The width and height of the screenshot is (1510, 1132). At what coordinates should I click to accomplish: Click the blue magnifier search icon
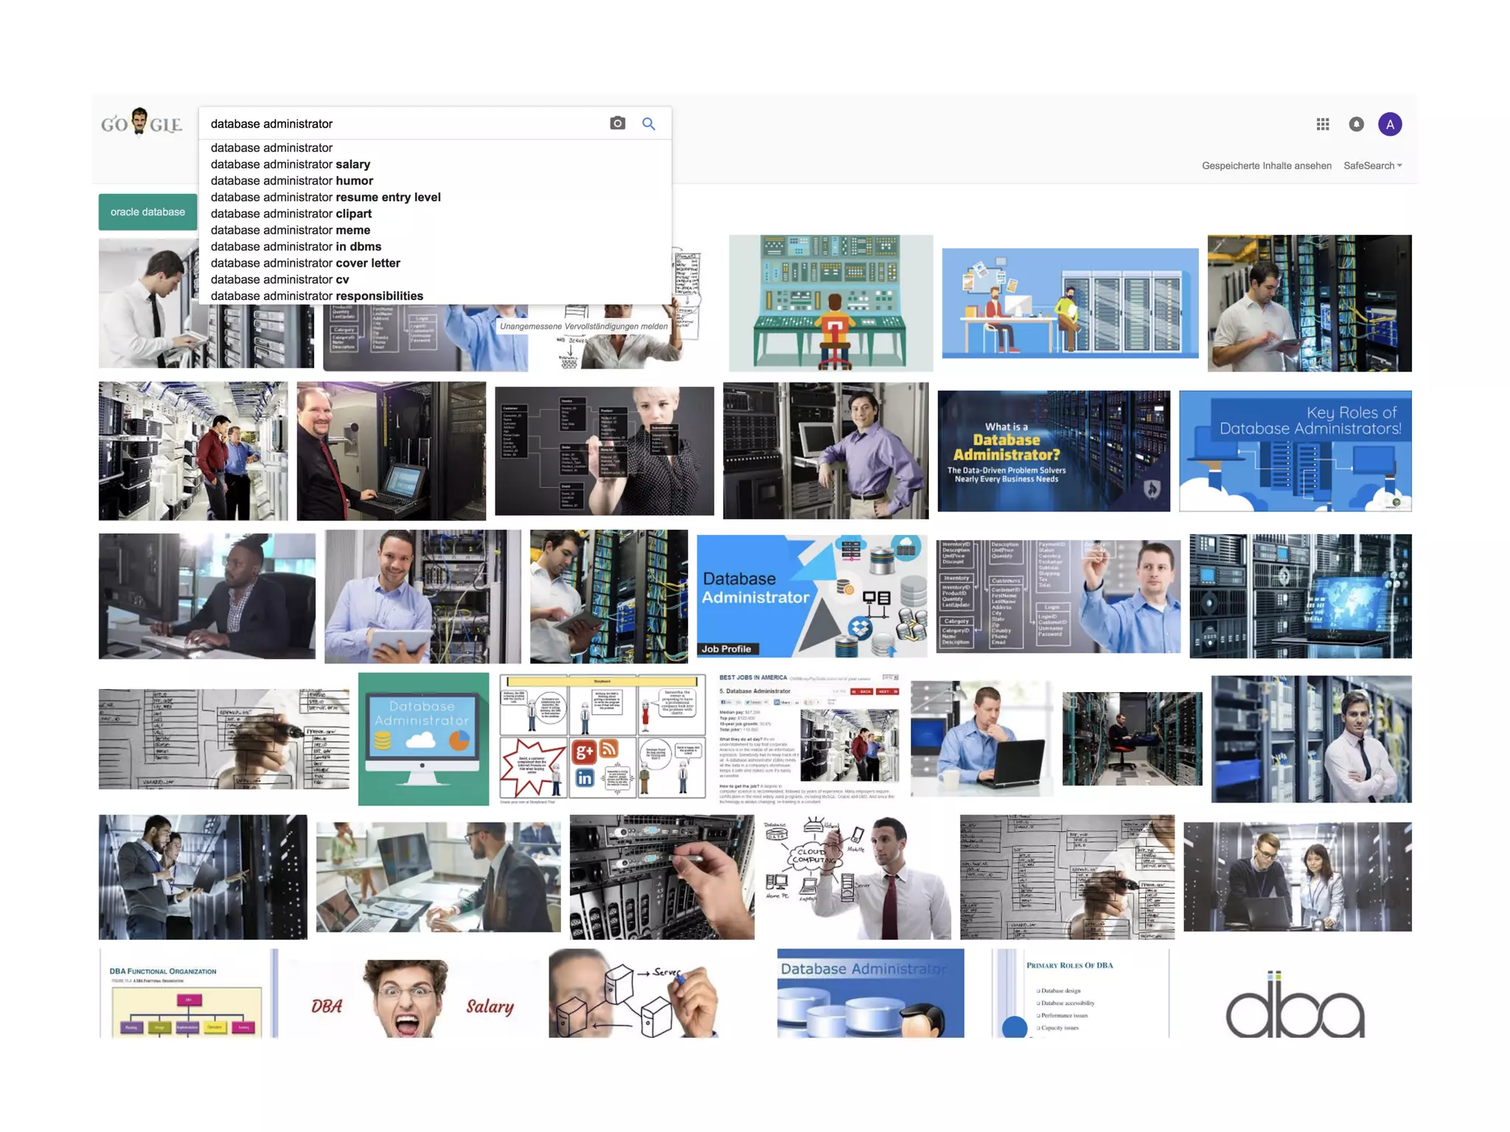[x=648, y=123]
